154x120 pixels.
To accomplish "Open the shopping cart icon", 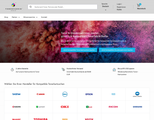I will click(x=138, y=5).
